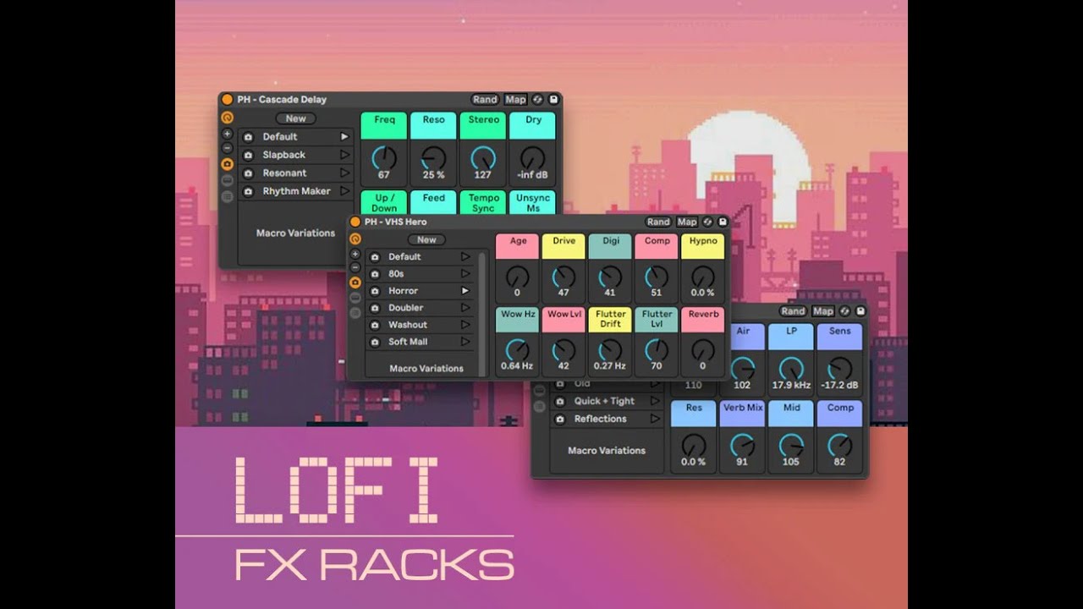Toggle Cascade Delay device activator
Viewport: 1083px width, 609px height.
tap(227, 99)
